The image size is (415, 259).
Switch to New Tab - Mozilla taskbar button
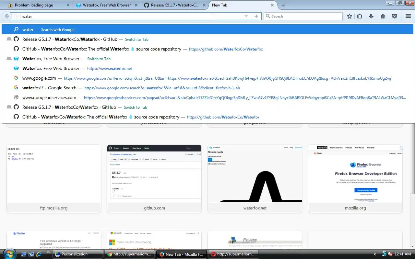pos(182,254)
